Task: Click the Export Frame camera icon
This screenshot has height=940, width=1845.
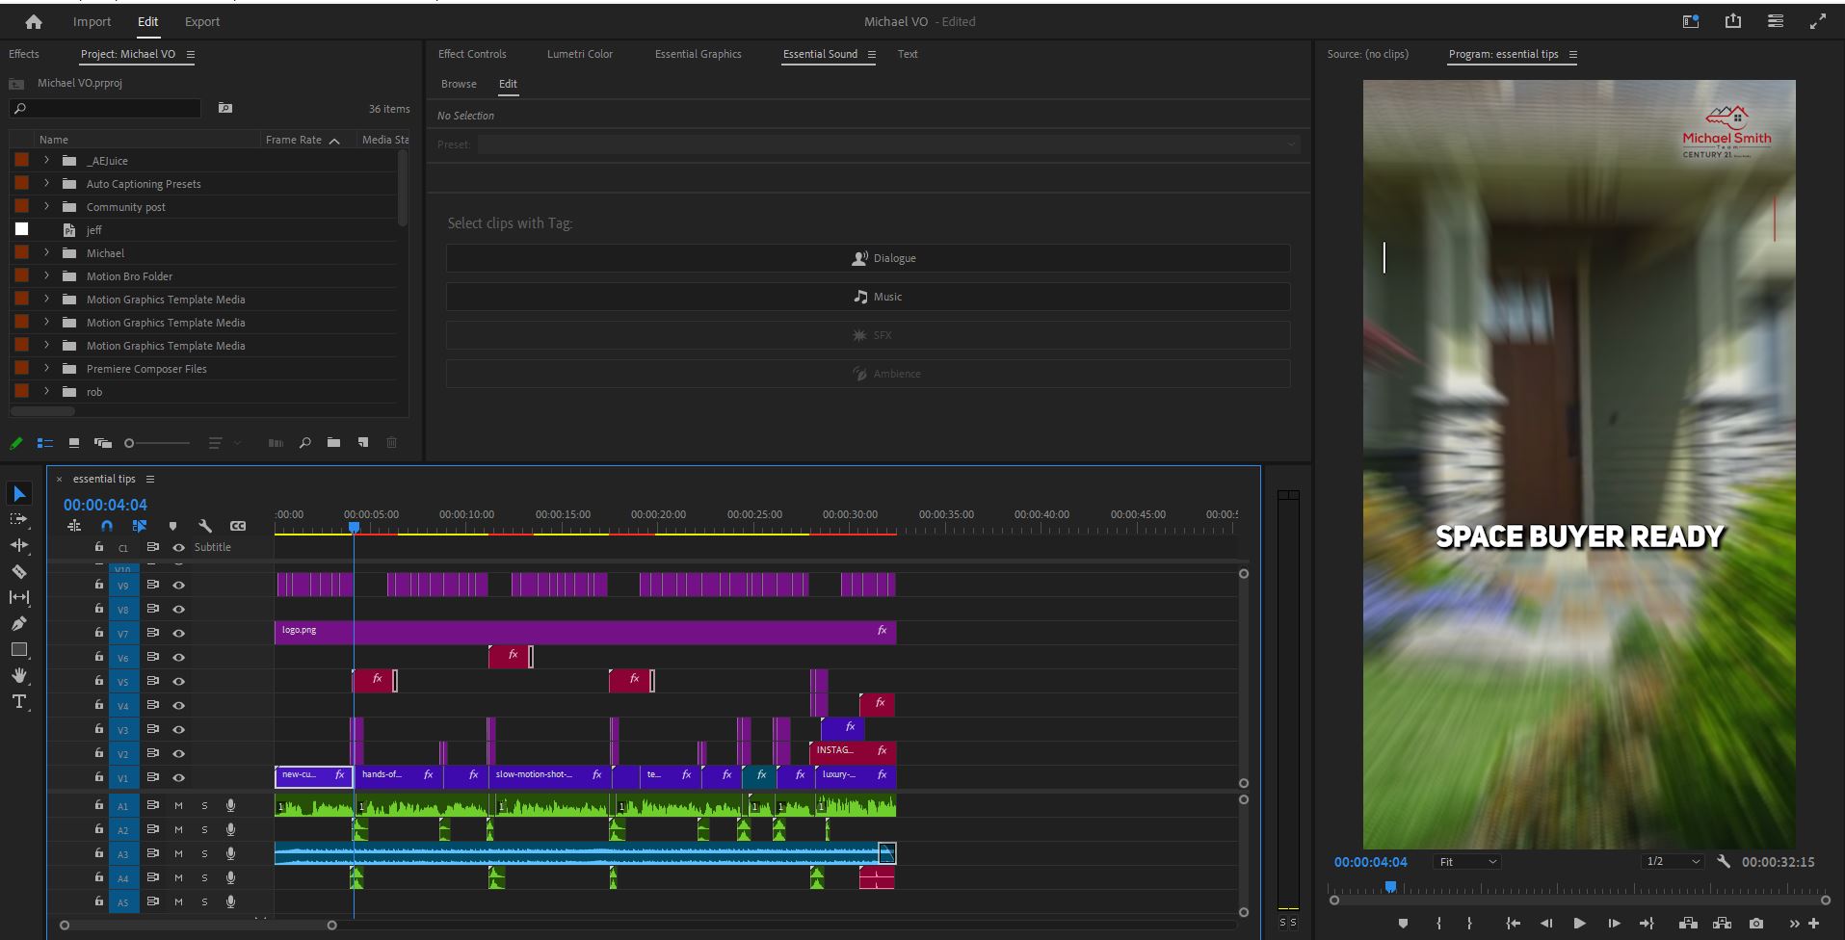Action: (x=1755, y=922)
